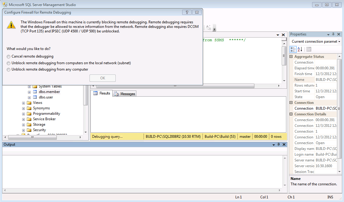Select the dbo.user table icon
Screen dimensions: 344x202
pyautogui.click(x=35, y=97)
